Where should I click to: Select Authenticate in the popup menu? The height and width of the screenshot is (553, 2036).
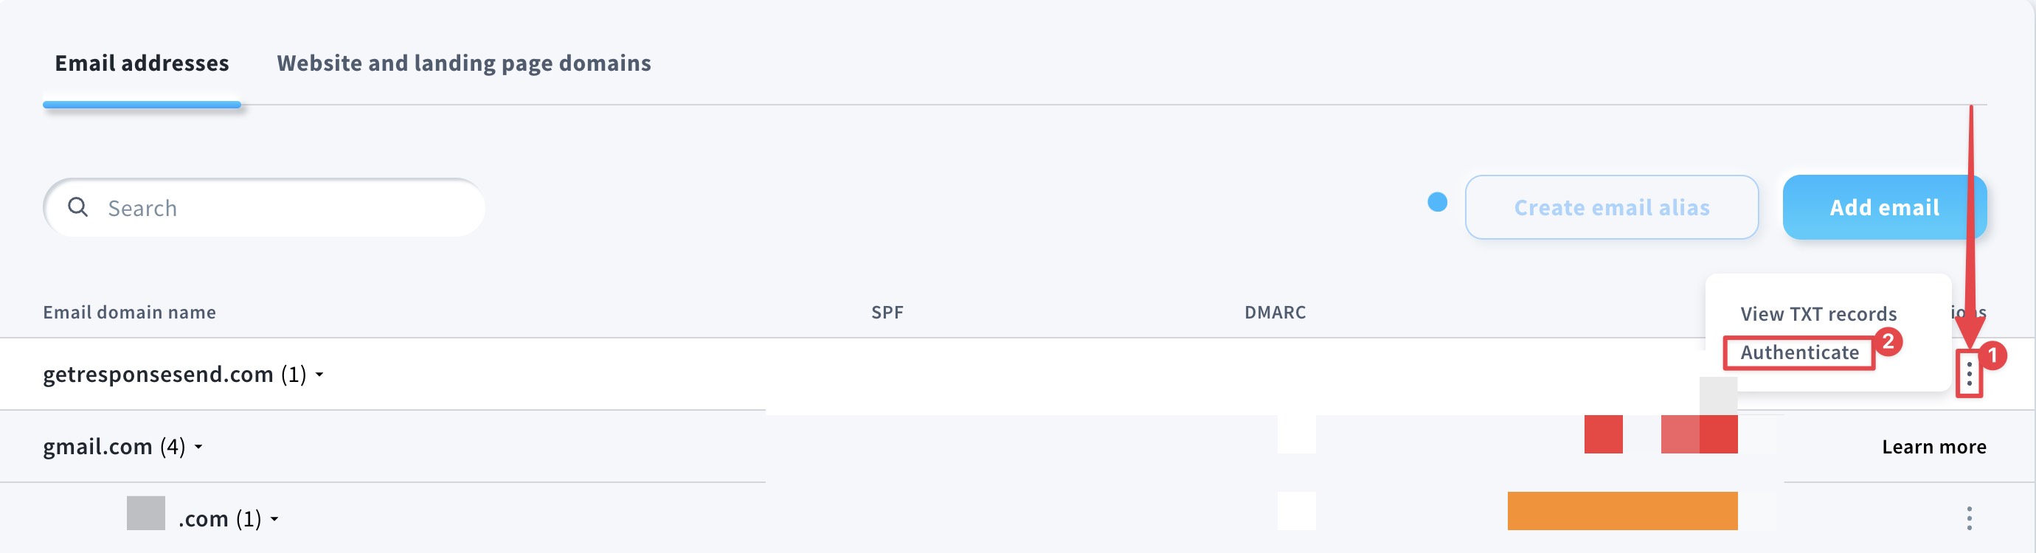click(x=1799, y=352)
